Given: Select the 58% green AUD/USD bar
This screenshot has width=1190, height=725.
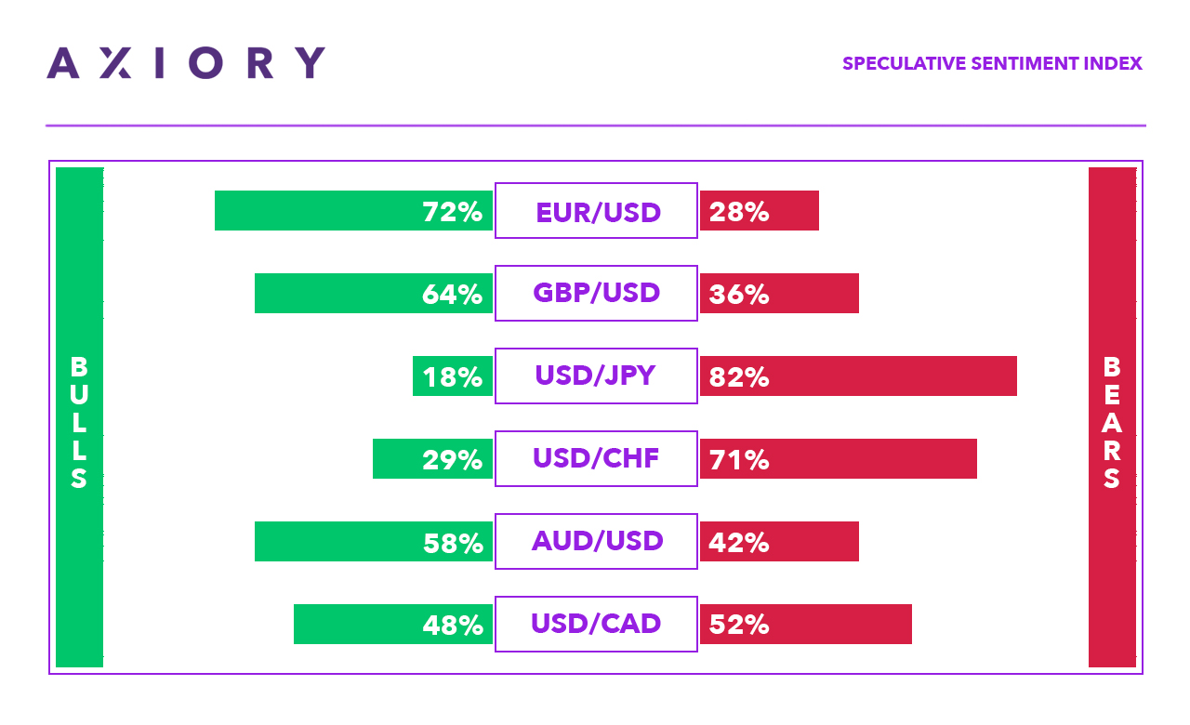Looking at the screenshot, I should point(373,541).
